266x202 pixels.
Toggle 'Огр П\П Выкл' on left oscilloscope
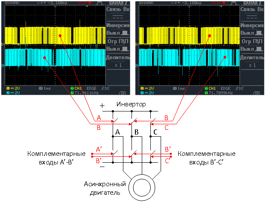pos(118,45)
